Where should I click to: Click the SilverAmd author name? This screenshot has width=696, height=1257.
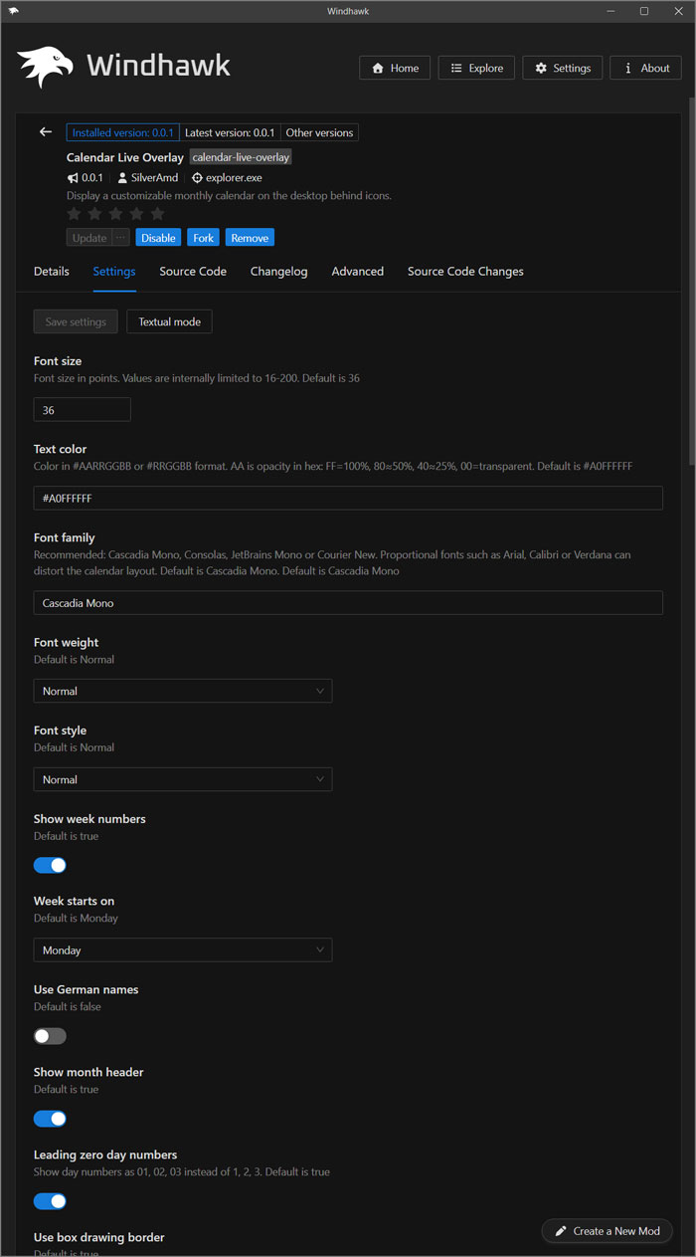coord(154,178)
